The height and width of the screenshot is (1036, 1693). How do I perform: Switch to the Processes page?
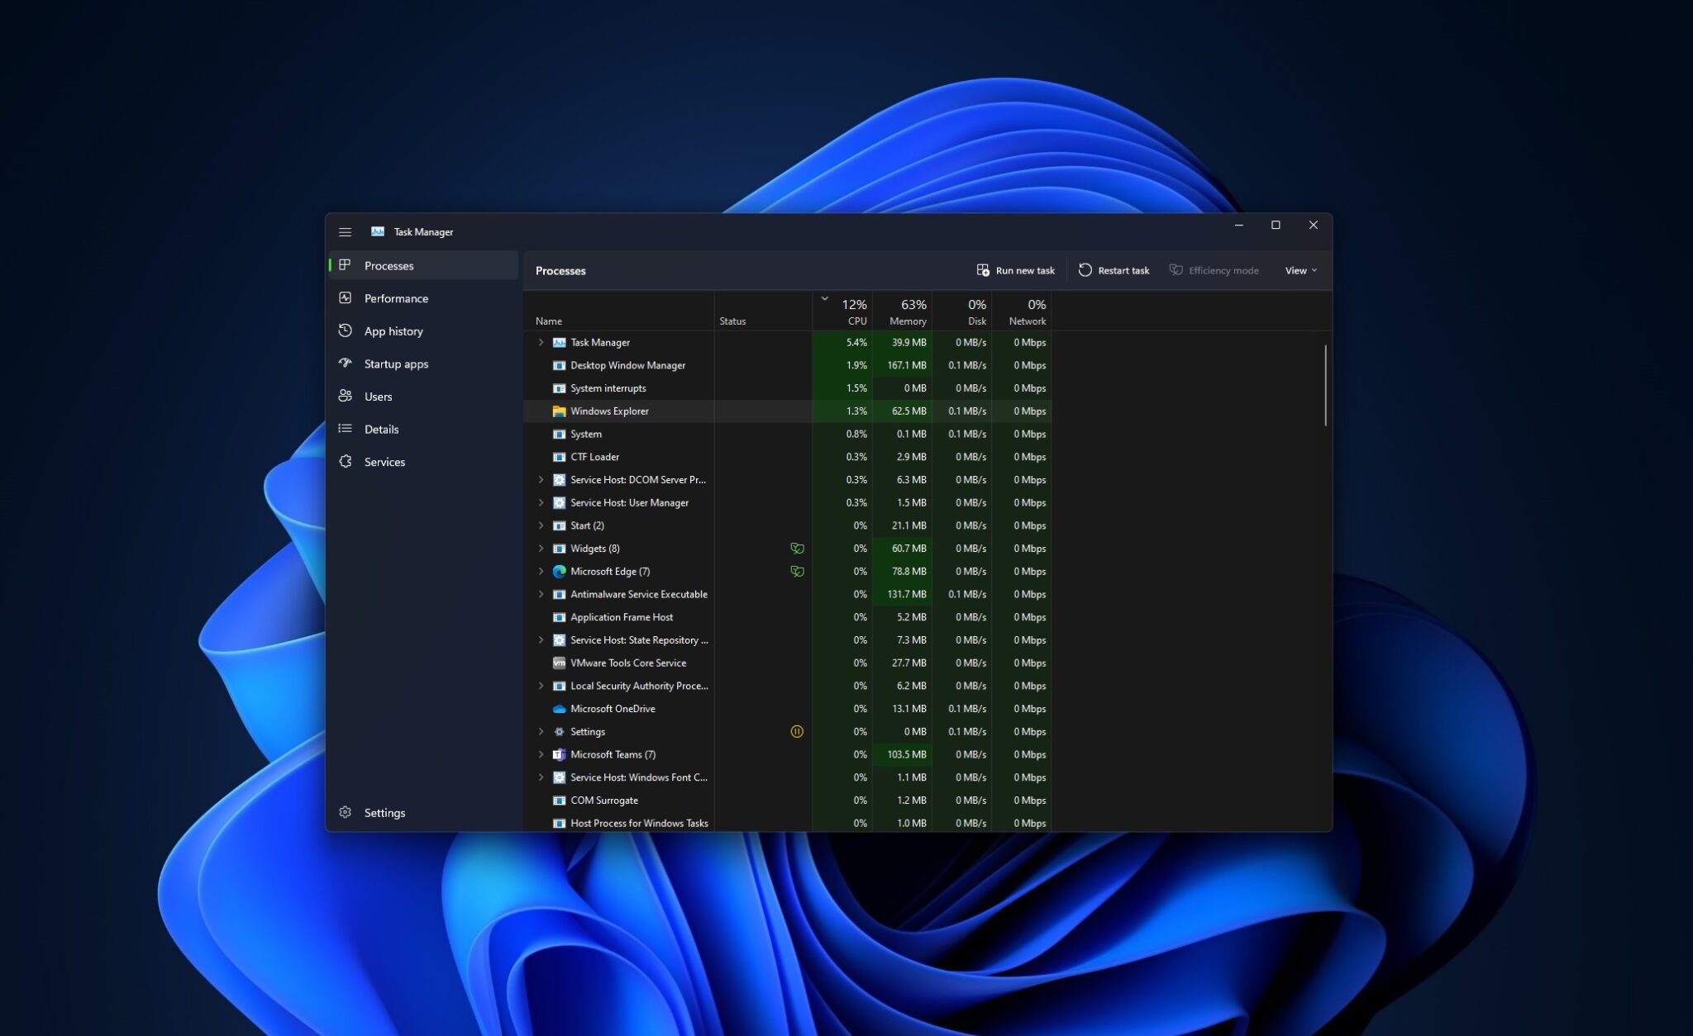pyautogui.click(x=389, y=265)
